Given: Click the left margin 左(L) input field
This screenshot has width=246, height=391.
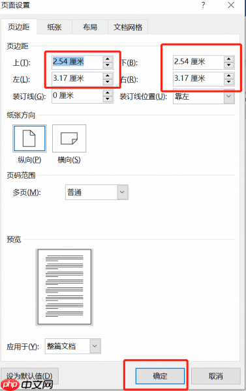Looking at the screenshot, I should [78, 79].
